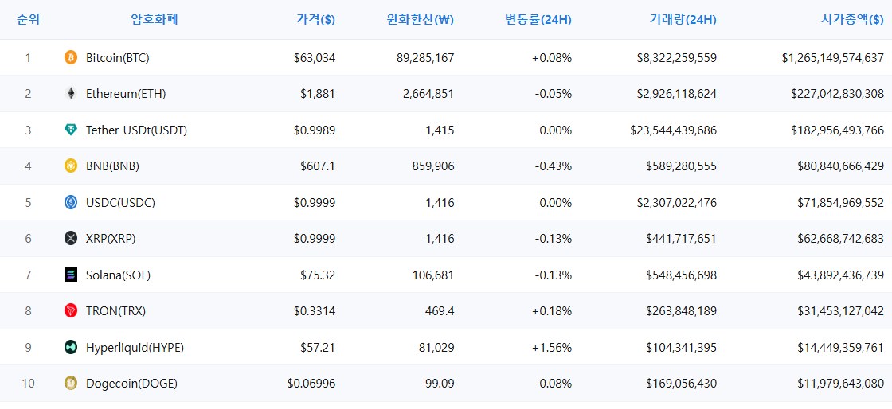Select XRP market cap $62,668,742,683
The height and width of the screenshot is (409, 892).
pos(841,240)
